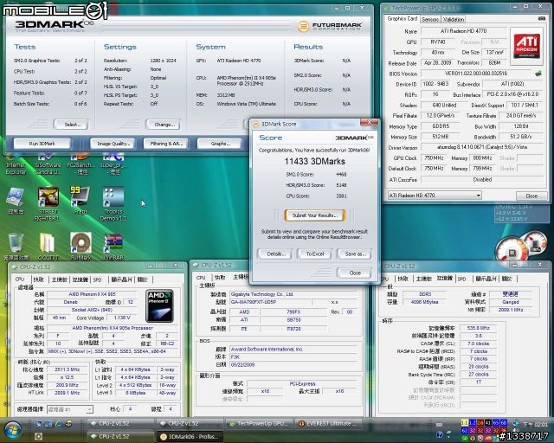
Task: Click the ATI Radeon logo in GPU-Z
Action: click(x=526, y=46)
